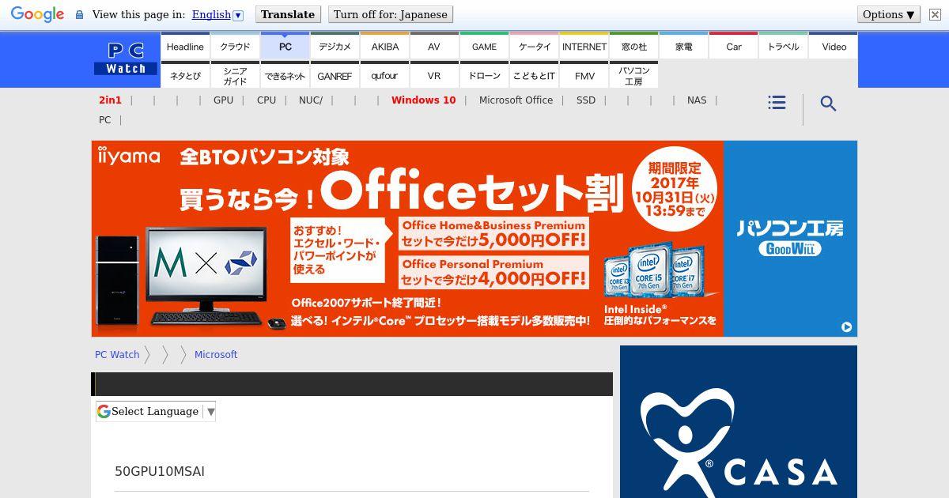
Task: Open the AKIBA tab
Action: pos(384,46)
